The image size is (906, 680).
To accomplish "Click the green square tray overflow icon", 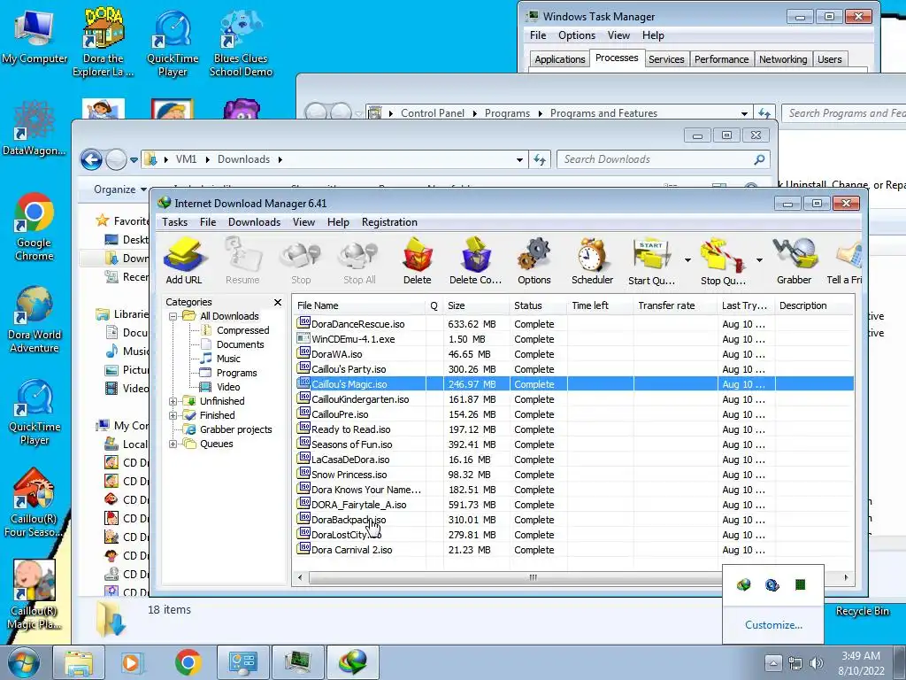I will coord(800,584).
